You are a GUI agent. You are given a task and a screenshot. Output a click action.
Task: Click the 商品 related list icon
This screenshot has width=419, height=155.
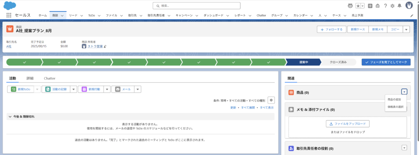[x=291, y=93]
